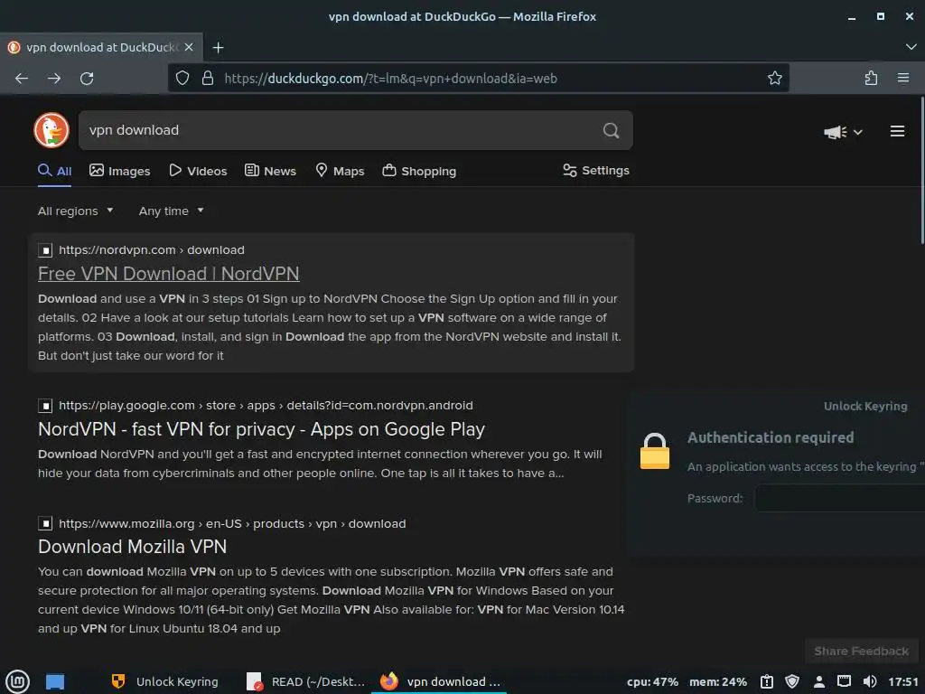Switch to the Videos tab

coord(198,171)
